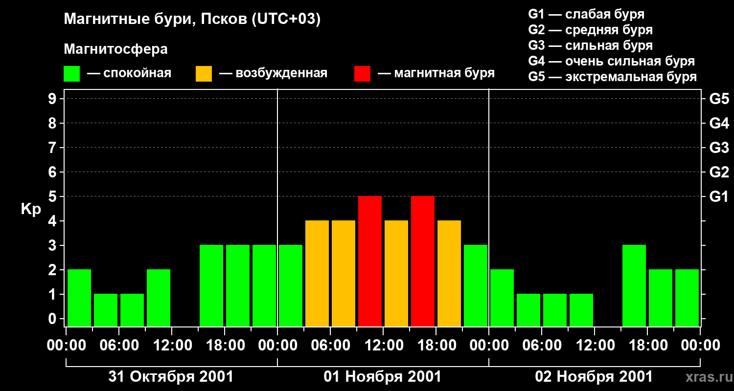Click the last '00:00' label after 02 Ноября

pyautogui.click(x=700, y=346)
